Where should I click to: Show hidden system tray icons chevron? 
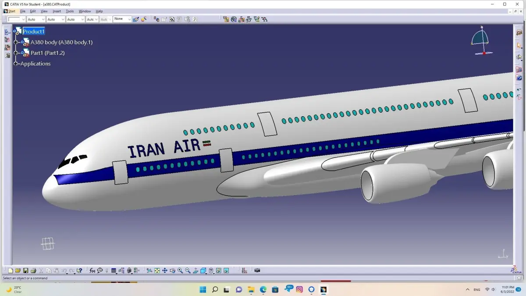click(x=468, y=289)
